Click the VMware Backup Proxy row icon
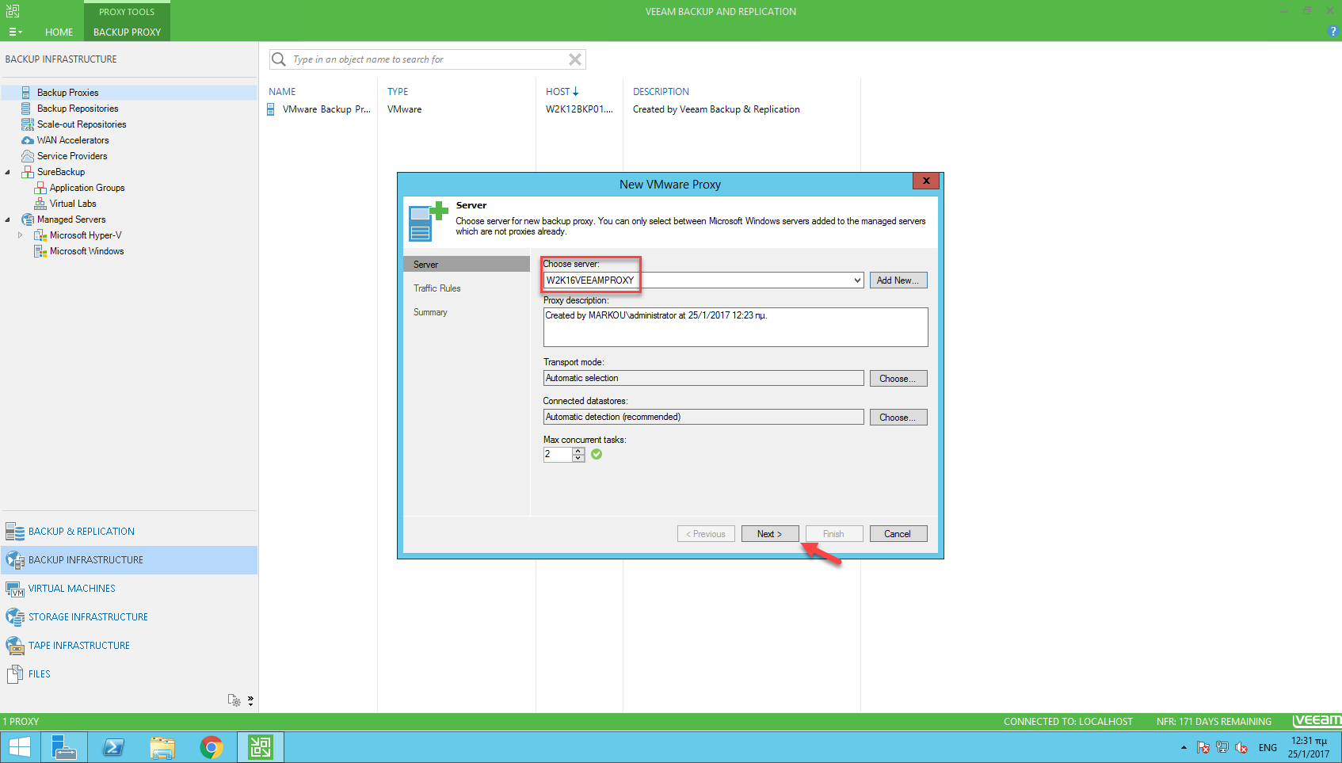 click(x=271, y=109)
